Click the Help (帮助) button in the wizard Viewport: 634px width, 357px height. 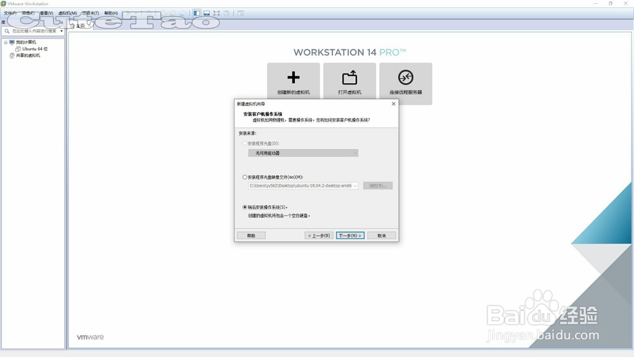[251, 235]
